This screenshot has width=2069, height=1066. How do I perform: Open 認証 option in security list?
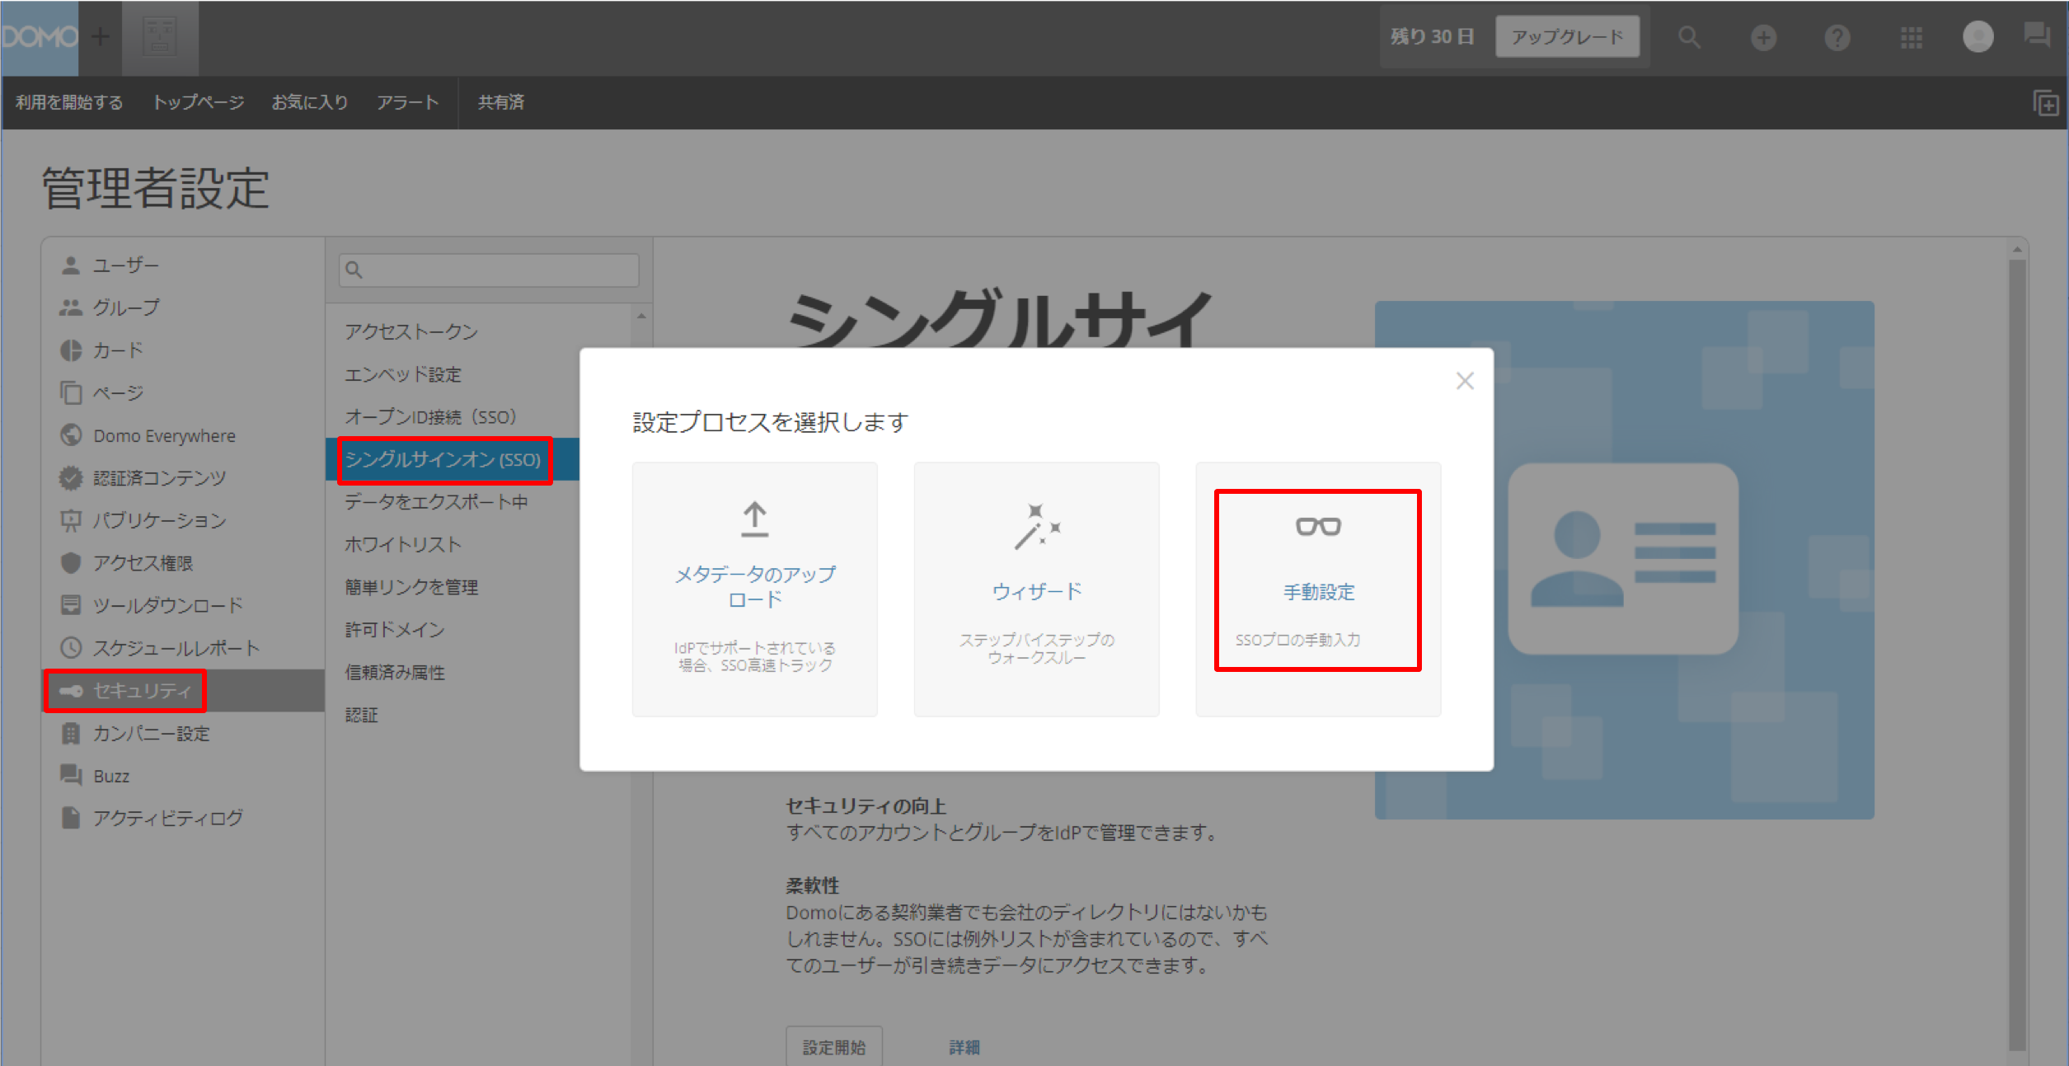coord(361,716)
